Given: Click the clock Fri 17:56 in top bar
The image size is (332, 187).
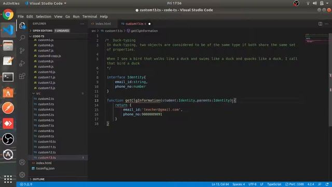Looking at the screenshot, I should pos(174,3).
